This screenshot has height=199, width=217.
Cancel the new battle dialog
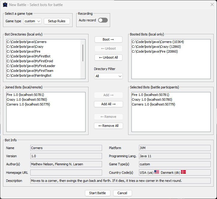pos(122,193)
